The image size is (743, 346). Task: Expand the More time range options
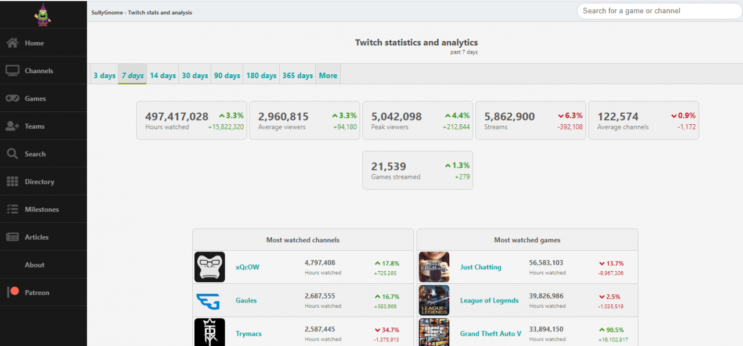pos(328,75)
